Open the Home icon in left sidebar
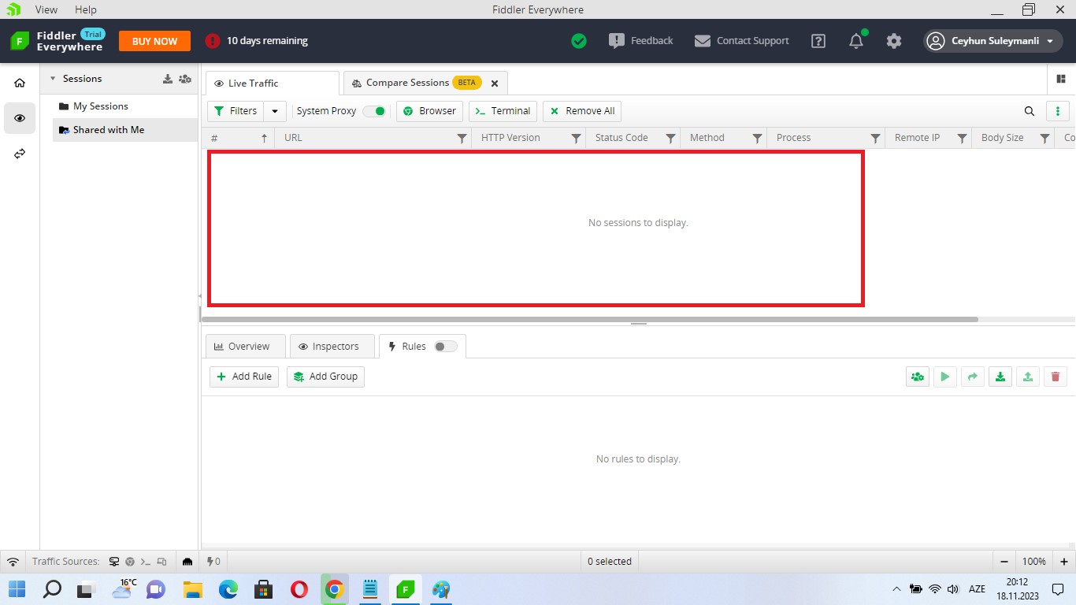Viewport: 1076px width, 605px height. click(x=20, y=83)
